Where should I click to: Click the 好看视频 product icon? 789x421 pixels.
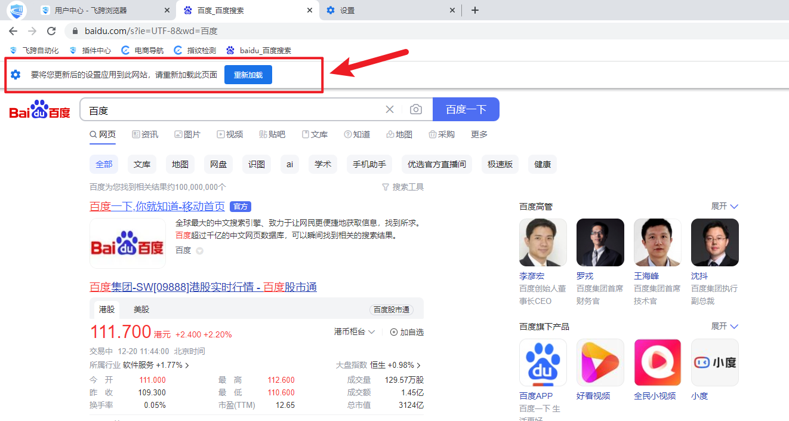tap(600, 363)
